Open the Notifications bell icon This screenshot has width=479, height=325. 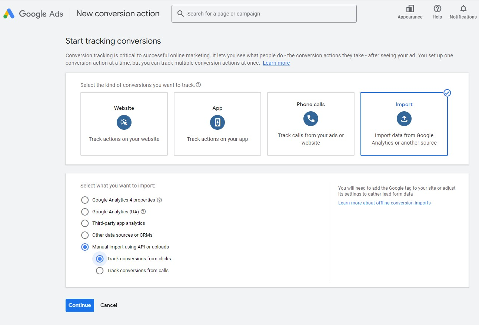coord(463,9)
